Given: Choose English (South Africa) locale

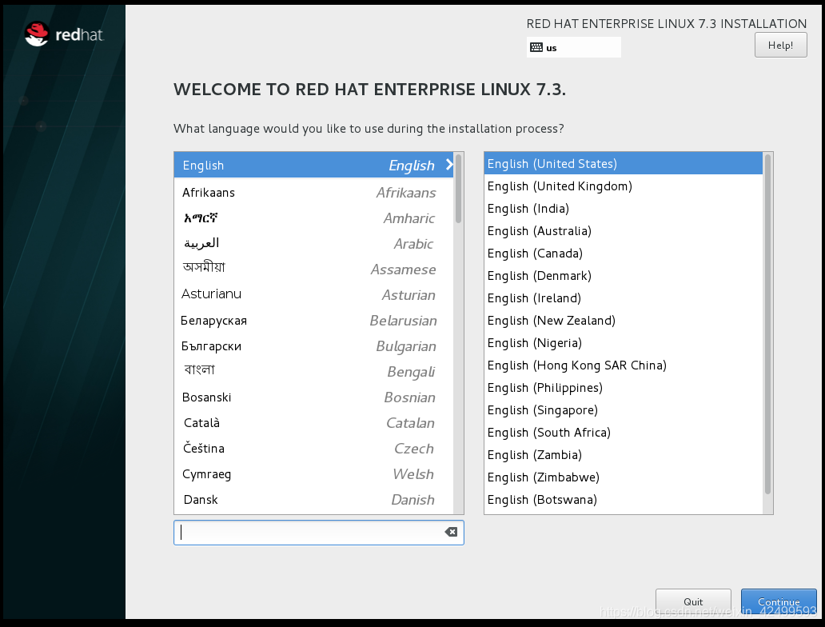Looking at the screenshot, I should click(623, 432).
